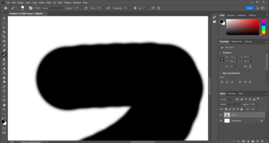Switch to the Channels tab
Viewport: 269px width, 143px height.
point(232,94)
